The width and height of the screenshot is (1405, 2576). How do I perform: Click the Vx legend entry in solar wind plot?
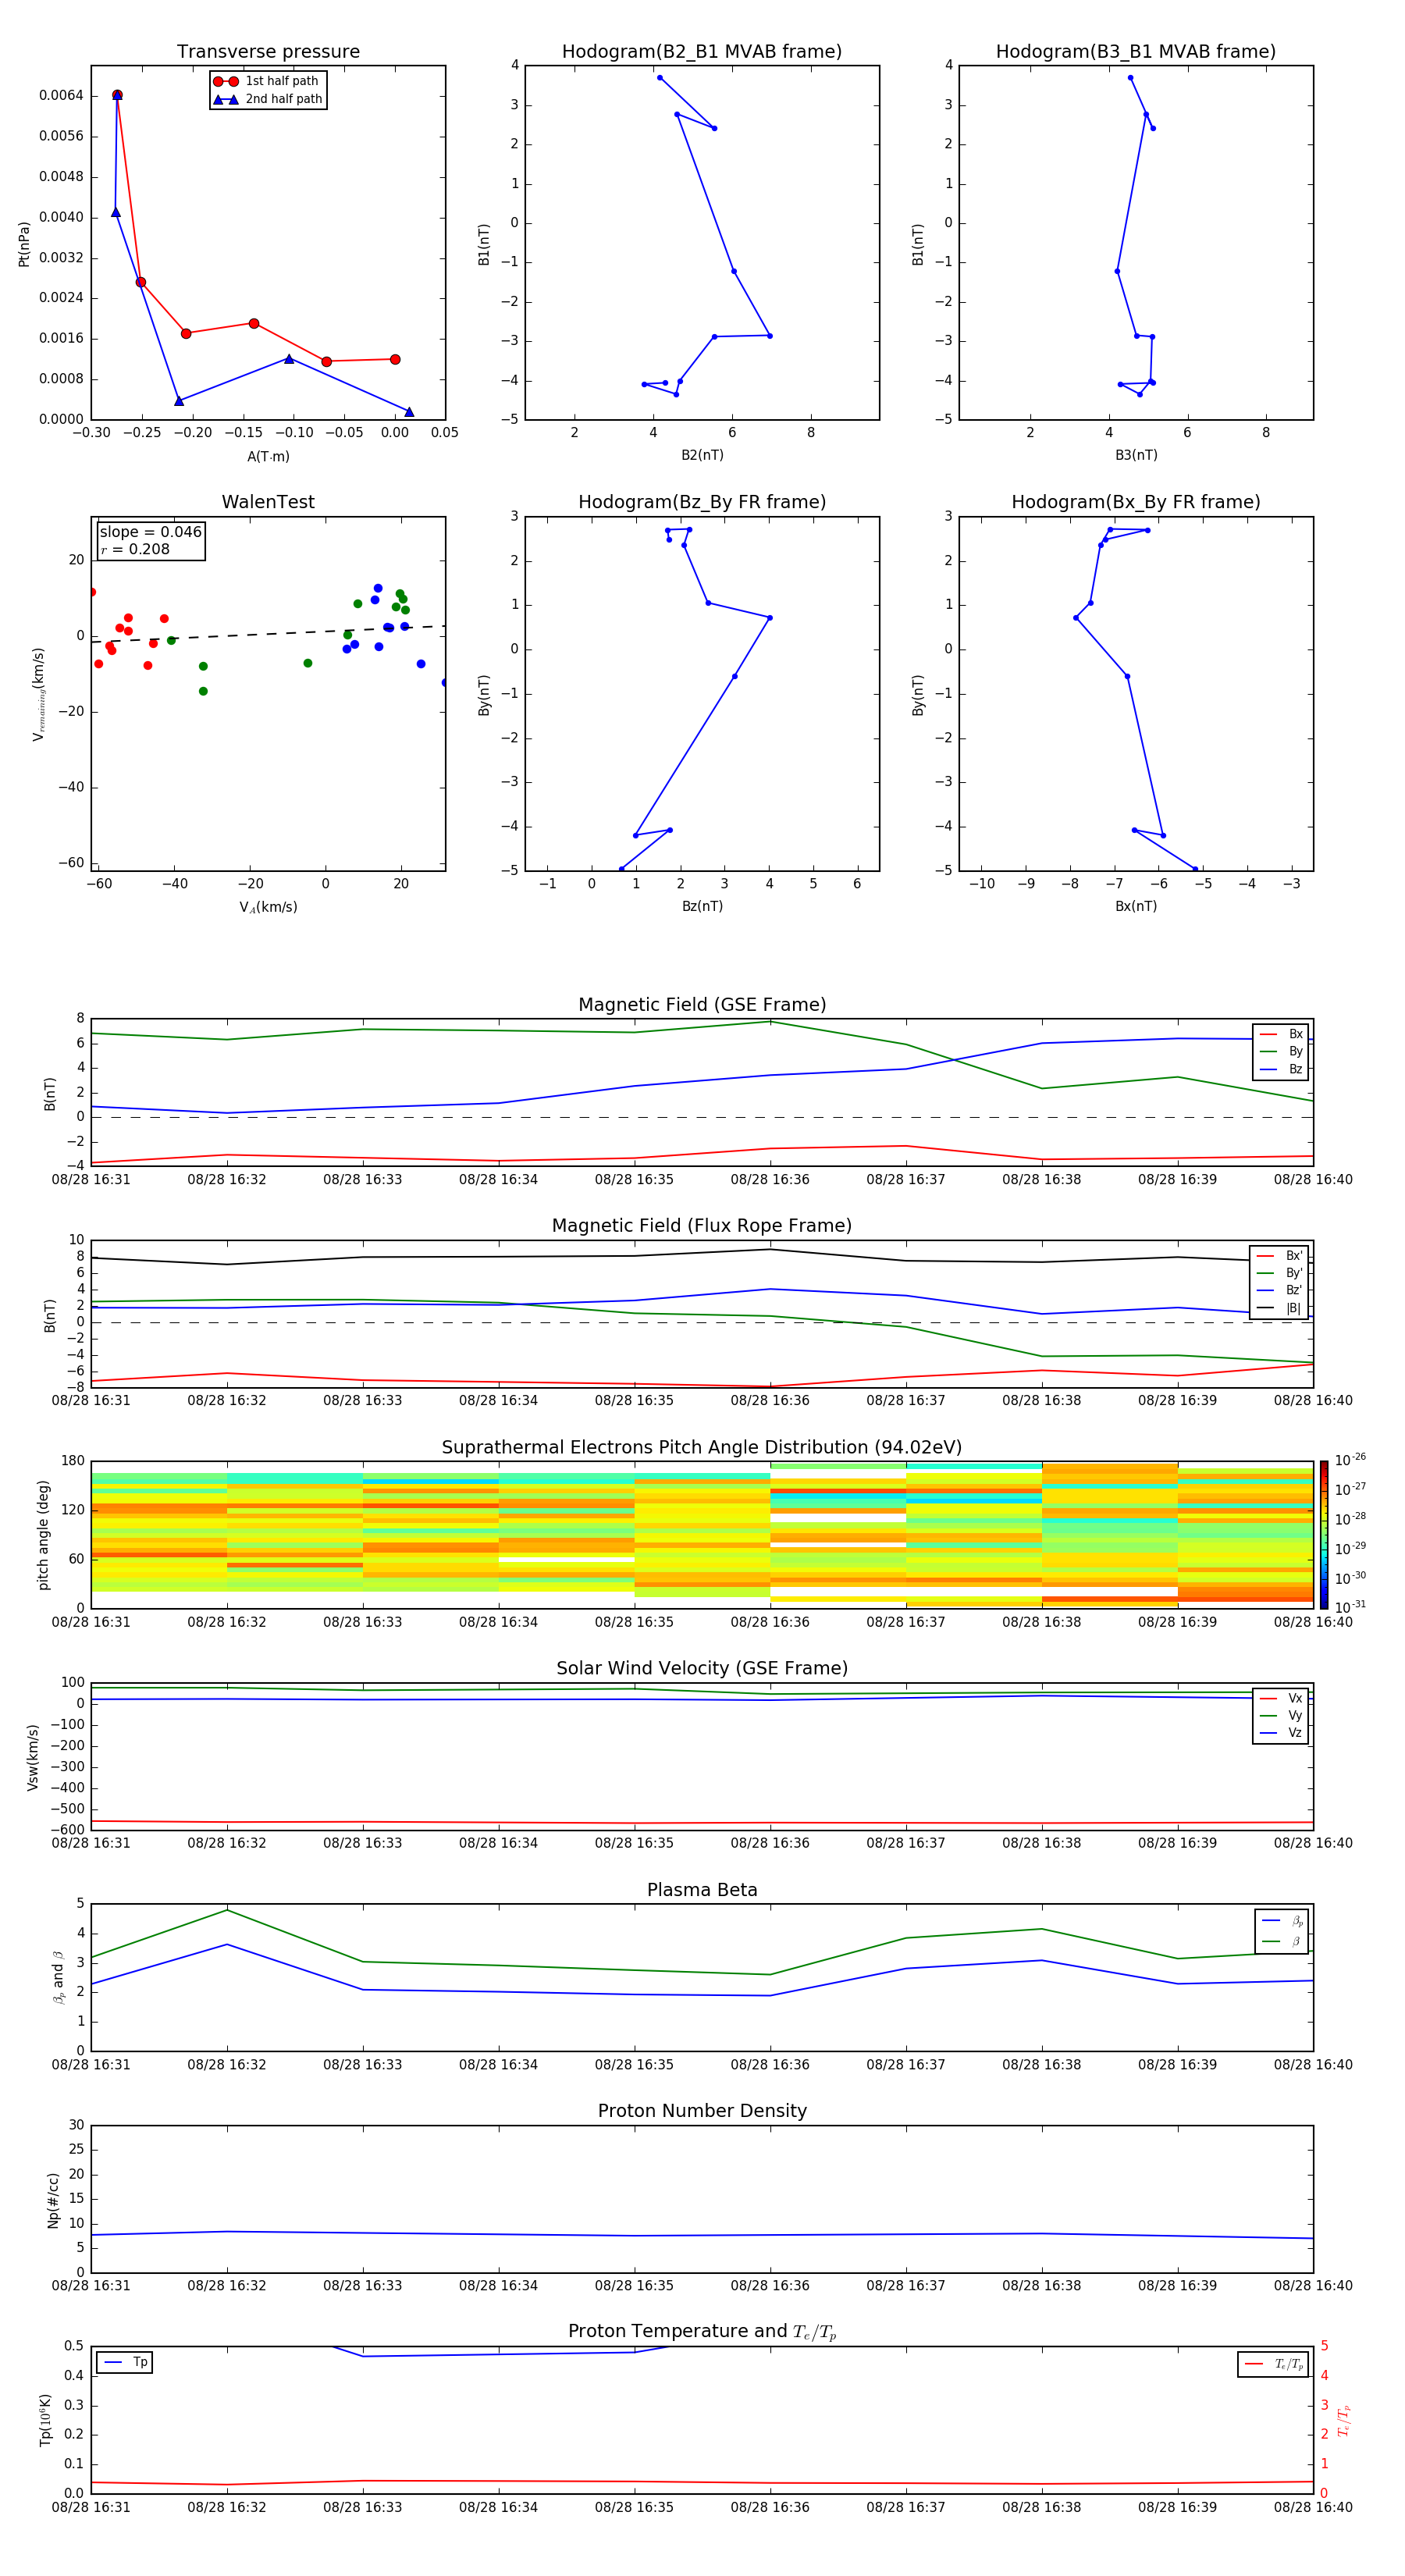tap(1281, 1698)
